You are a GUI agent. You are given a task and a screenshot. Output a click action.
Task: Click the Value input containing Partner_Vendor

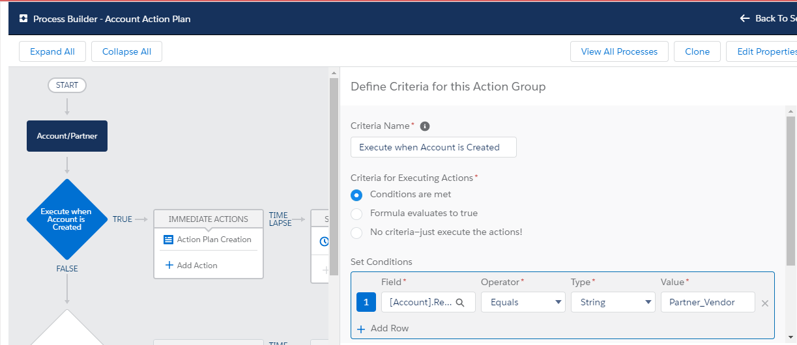coord(708,302)
